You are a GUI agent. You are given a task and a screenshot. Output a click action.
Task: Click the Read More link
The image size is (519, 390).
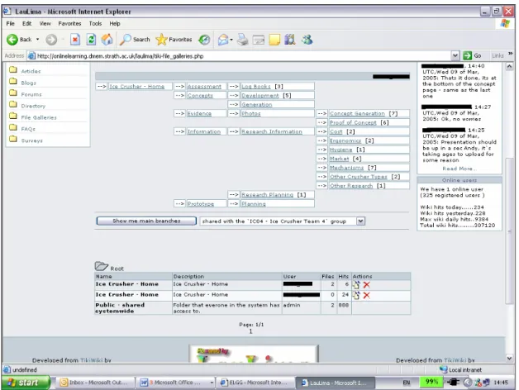[459, 169]
